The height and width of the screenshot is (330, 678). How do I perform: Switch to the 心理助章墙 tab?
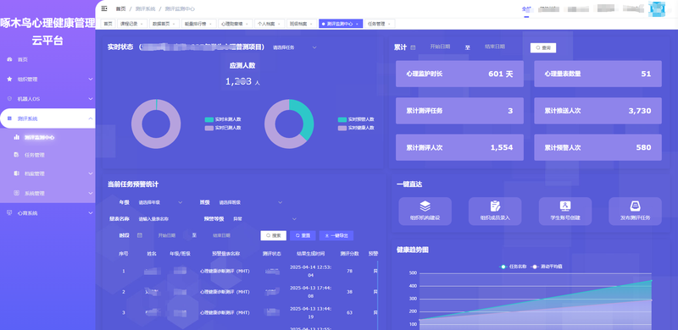tap(235, 24)
